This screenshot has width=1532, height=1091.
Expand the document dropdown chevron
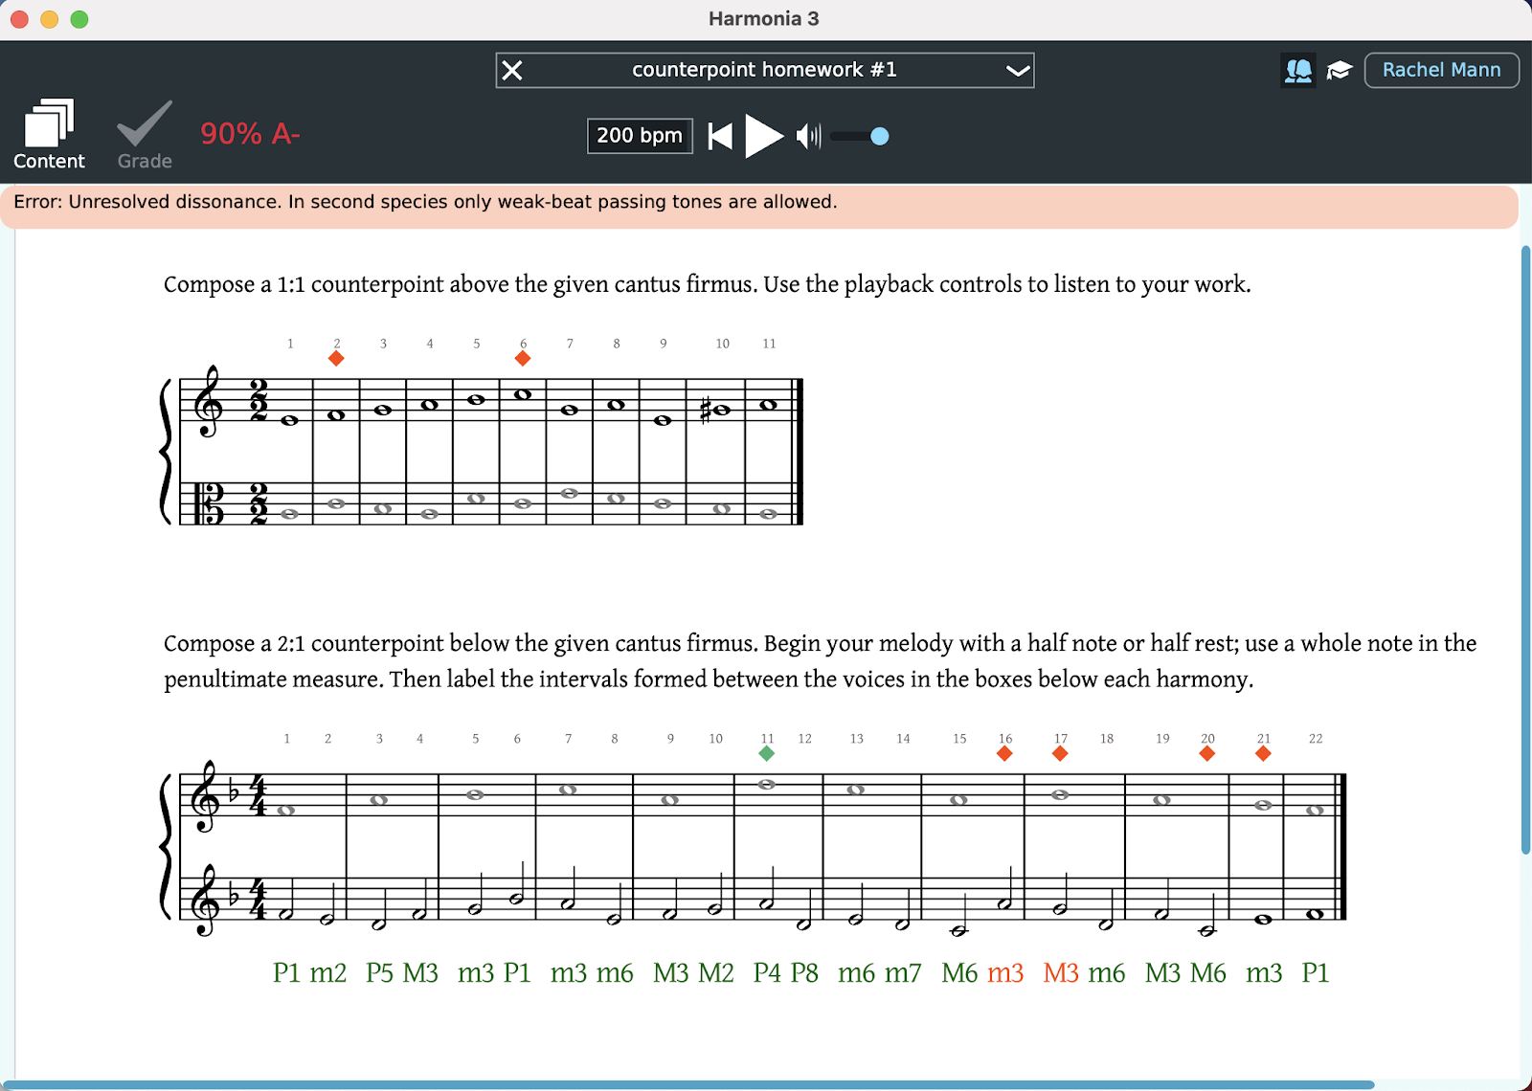pos(1017,70)
